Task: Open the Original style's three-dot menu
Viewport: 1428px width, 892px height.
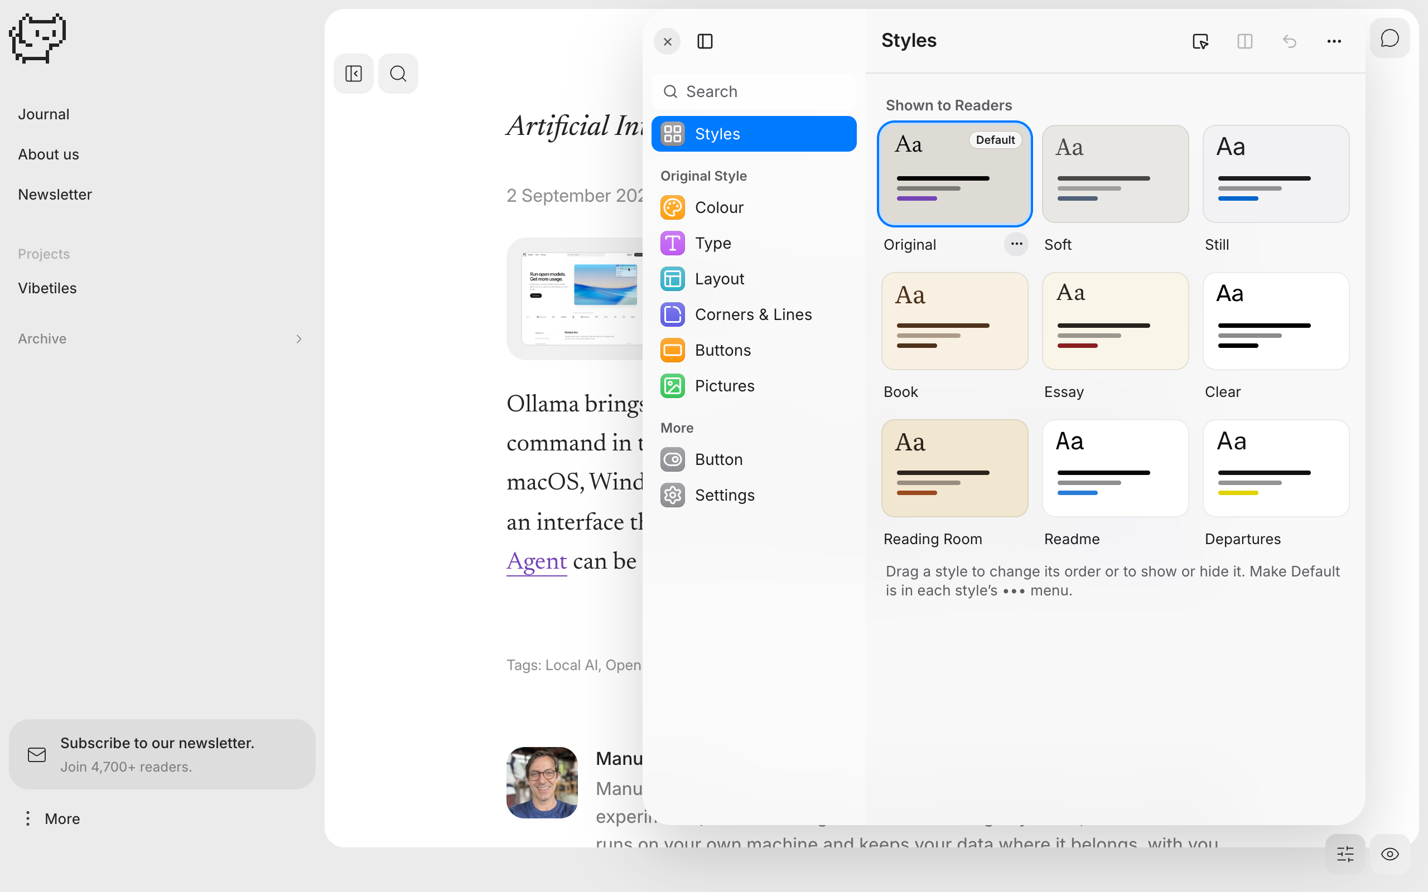Action: tap(1016, 244)
